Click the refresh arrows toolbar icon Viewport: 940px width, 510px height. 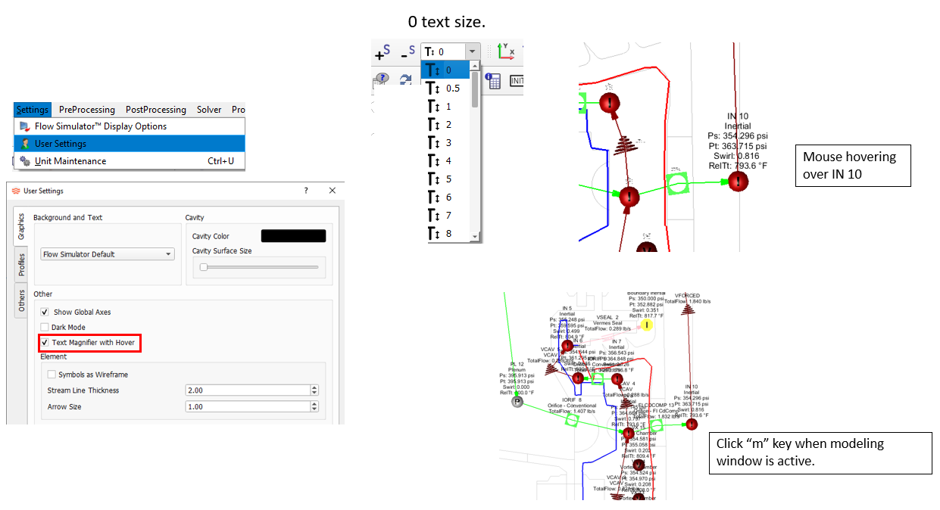pos(405,79)
